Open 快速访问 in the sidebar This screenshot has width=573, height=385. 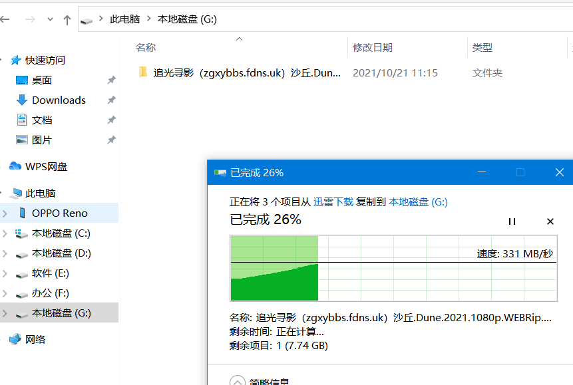coord(45,60)
